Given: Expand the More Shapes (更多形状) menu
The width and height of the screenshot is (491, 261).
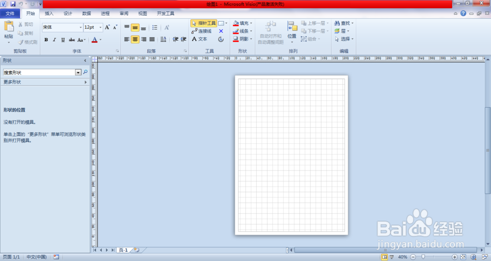Looking at the screenshot, I should [x=44, y=82].
